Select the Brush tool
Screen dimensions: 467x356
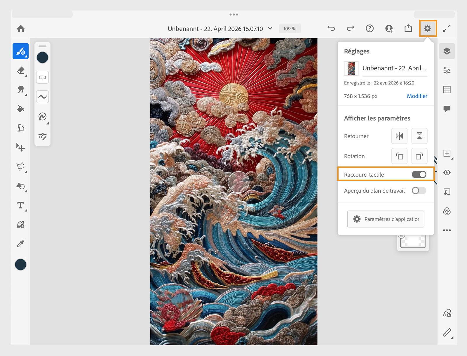point(21,51)
